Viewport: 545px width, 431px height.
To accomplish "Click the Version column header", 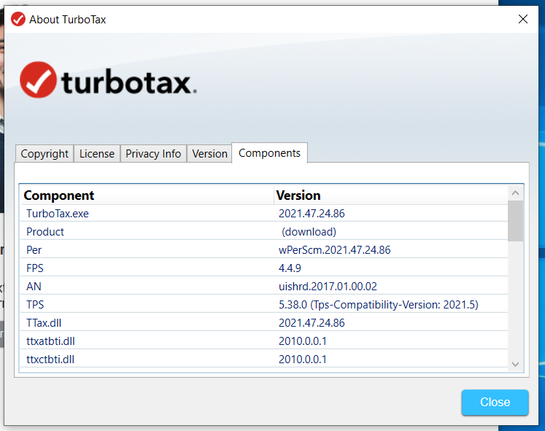I will [391, 195].
